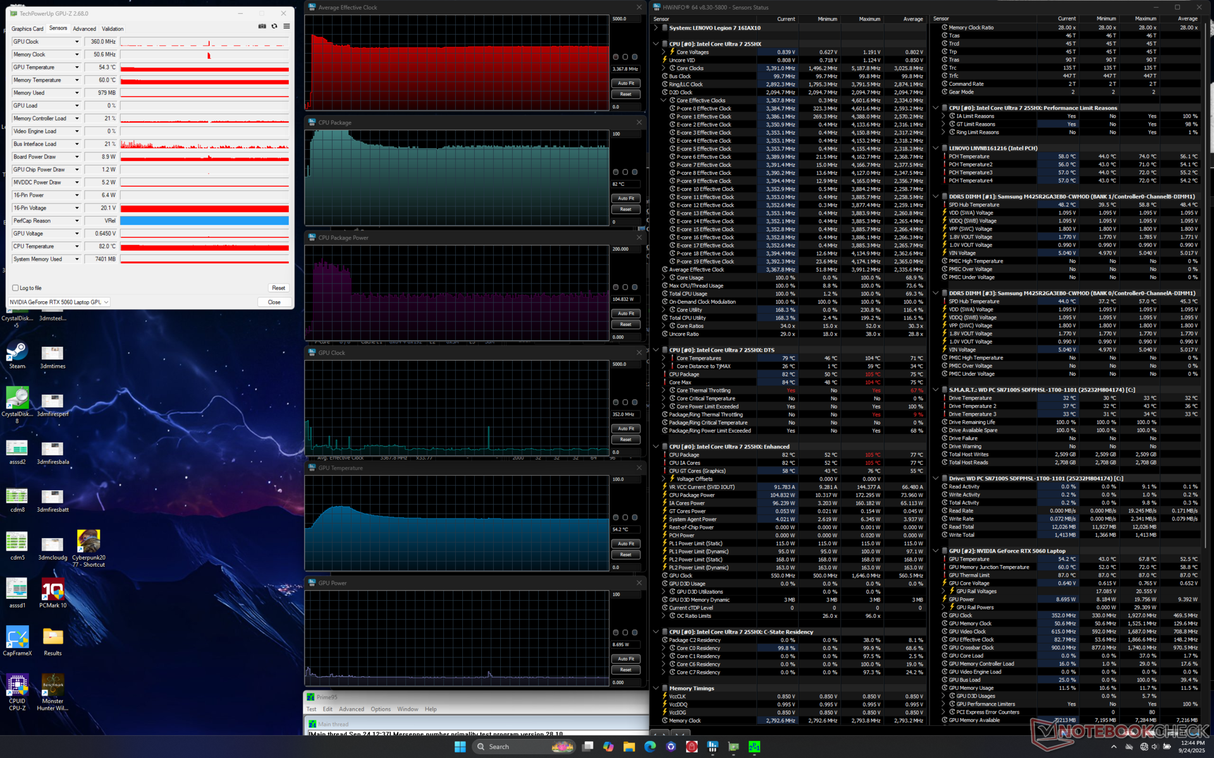Screen dimensions: 1214x758
Task: Click the Windows Start button on taskbar
Action: 460,747
